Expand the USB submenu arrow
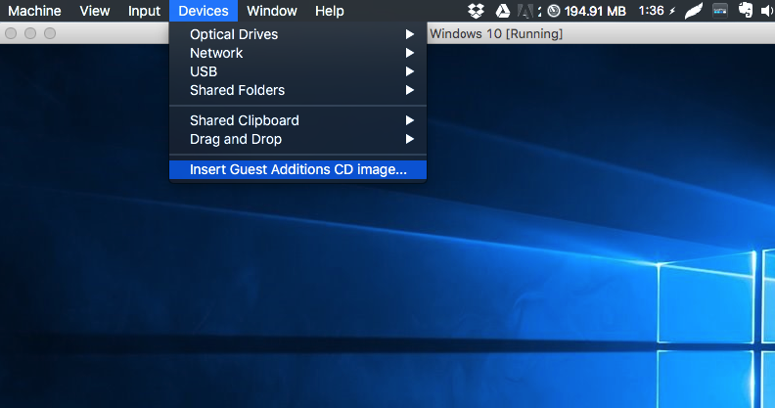This screenshot has height=408, width=775. coord(410,71)
